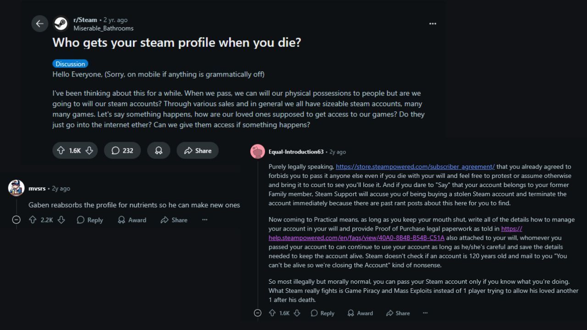The width and height of the screenshot is (587, 330).
Task: Share the Equal-Introduction63 comment
Action: click(398, 313)
